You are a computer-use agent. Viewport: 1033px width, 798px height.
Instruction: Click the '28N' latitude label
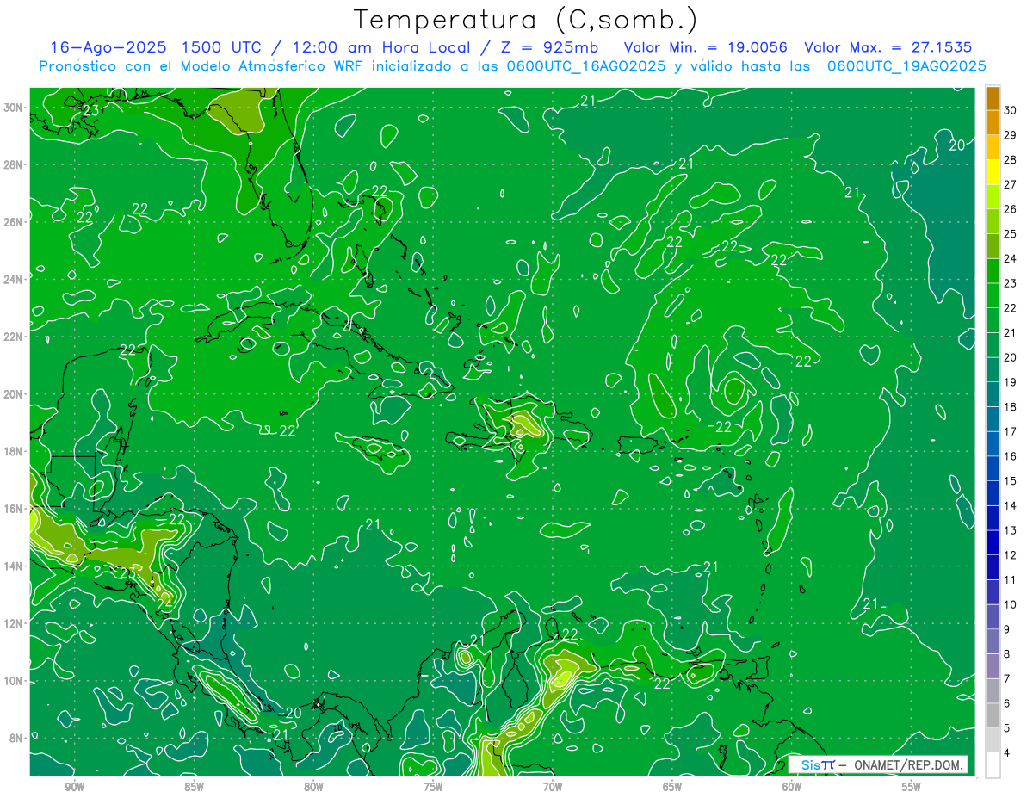14,164
